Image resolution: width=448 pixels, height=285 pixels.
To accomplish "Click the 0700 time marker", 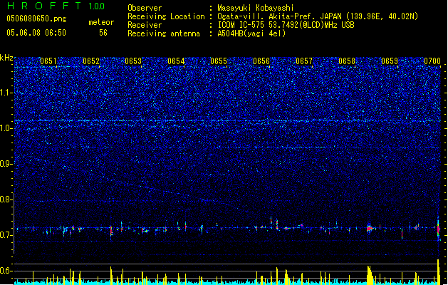I will (x=432, y=61).
